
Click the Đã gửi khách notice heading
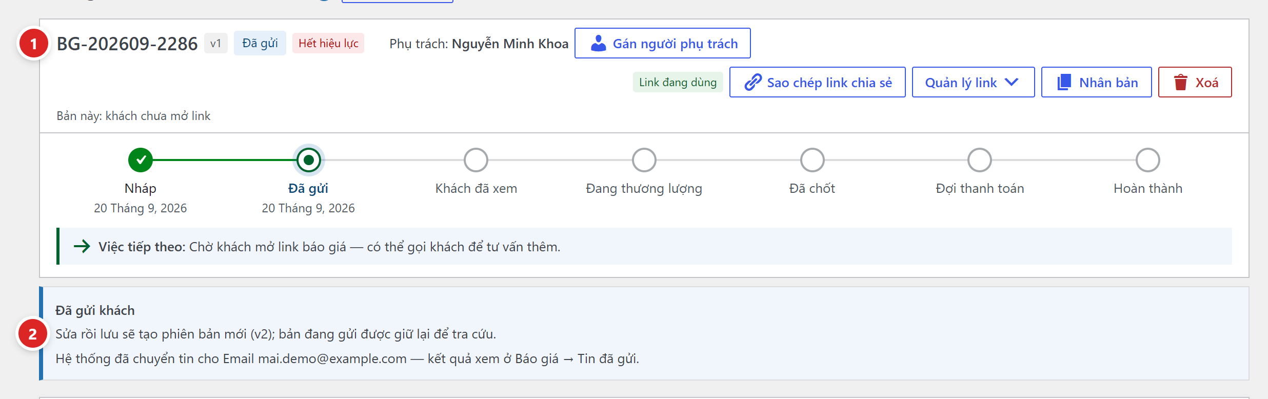pos(95,310)
